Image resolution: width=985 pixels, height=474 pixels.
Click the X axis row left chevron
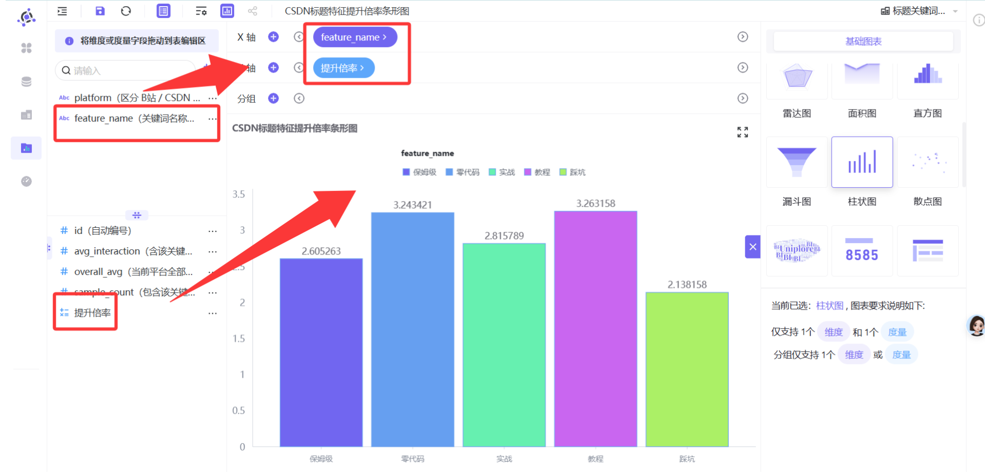tap(299, 37)
